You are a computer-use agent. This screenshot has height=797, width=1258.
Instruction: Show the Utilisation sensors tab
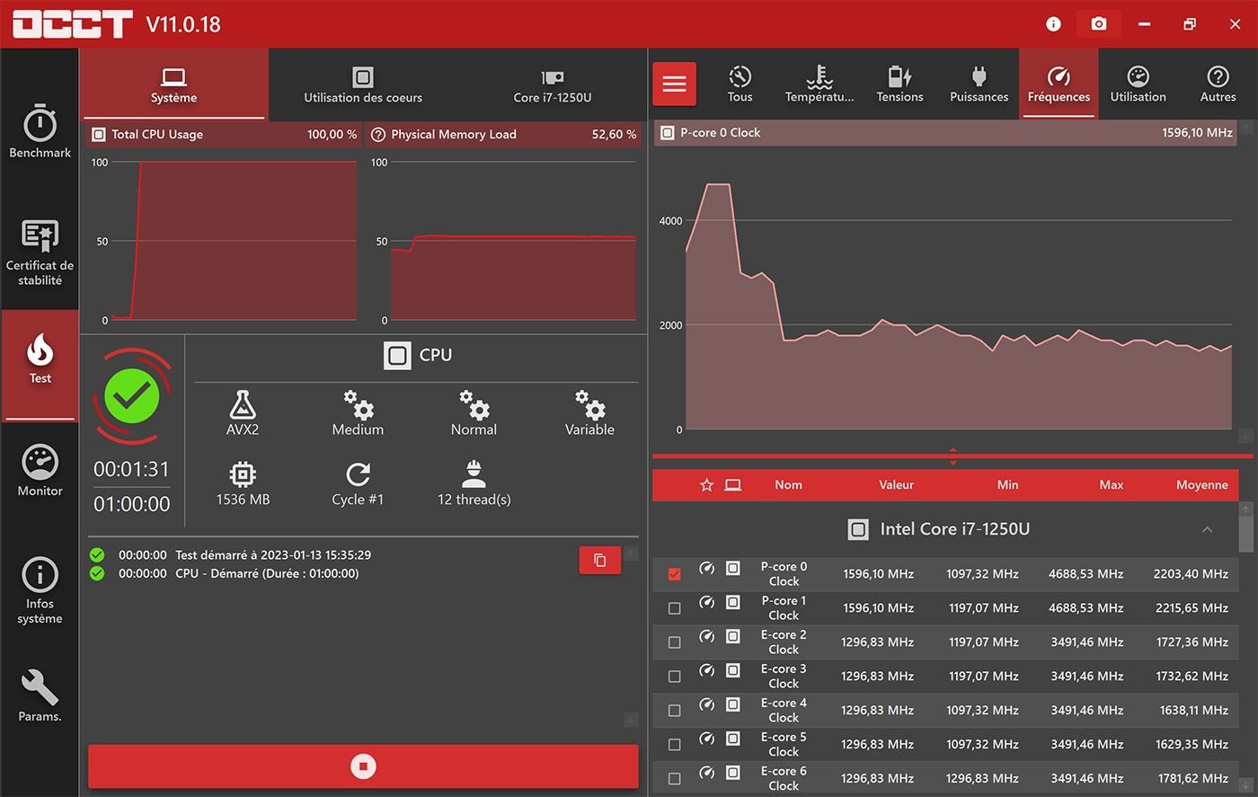pos(1138,84)
